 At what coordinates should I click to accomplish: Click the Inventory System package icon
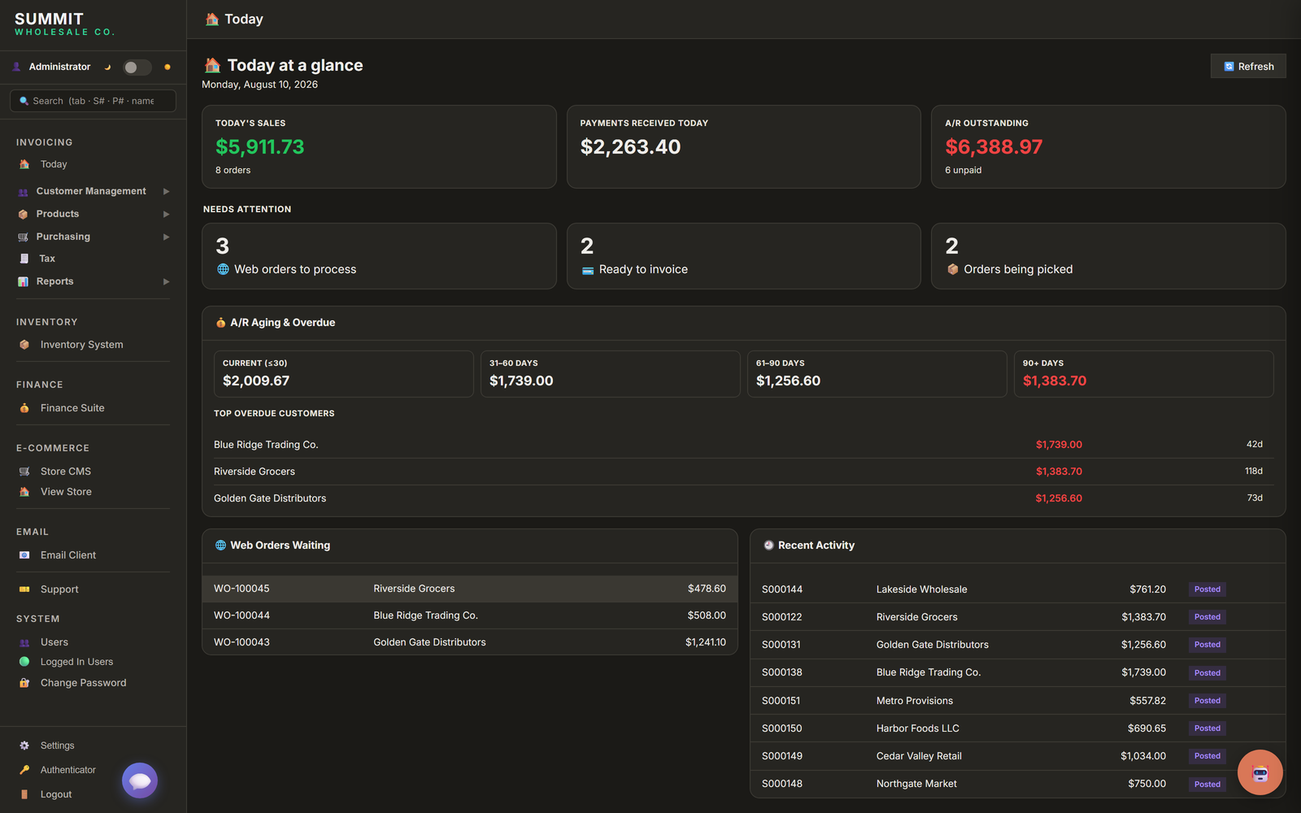(x=24, y=345)
